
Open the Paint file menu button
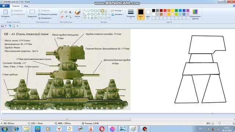click(x=5, y=6)
